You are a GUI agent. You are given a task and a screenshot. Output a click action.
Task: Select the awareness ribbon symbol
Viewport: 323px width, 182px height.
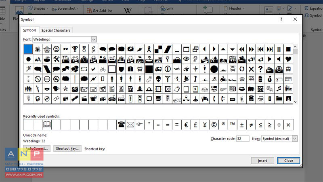[149, 49]
